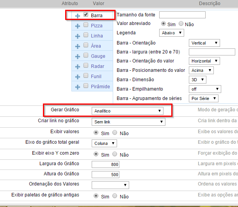Open the Criar link no gráfico dropdown
Image resolution: width=238 pixels, height=207 pixels.
128,122
